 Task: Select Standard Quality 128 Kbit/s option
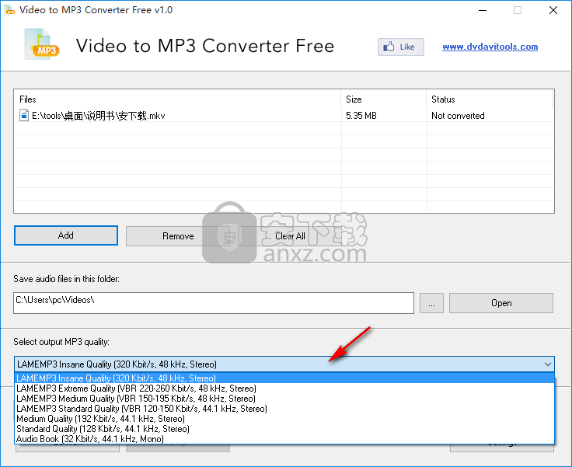(x=284, y=429)
